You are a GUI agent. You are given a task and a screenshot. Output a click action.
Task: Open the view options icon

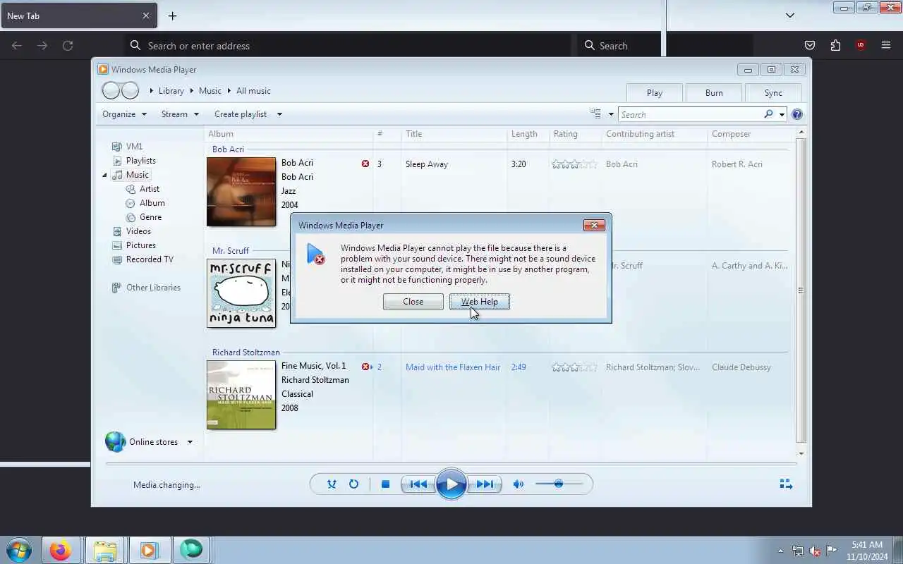[x=595, y=114]
